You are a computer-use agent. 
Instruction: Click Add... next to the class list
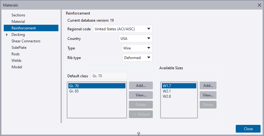click(x=141, y=86)
